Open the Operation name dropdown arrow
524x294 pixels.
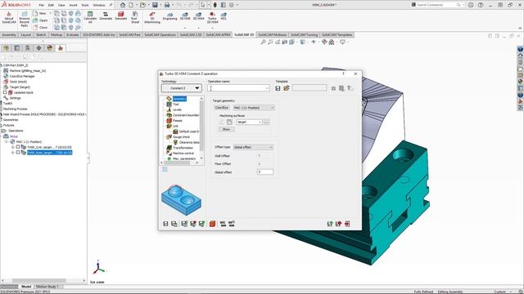tap(267, 88)
